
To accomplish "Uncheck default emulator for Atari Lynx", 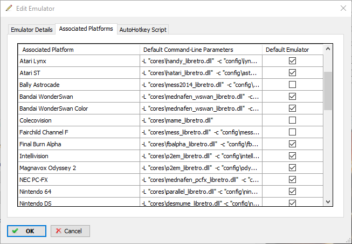I will (x=292, y=61).
